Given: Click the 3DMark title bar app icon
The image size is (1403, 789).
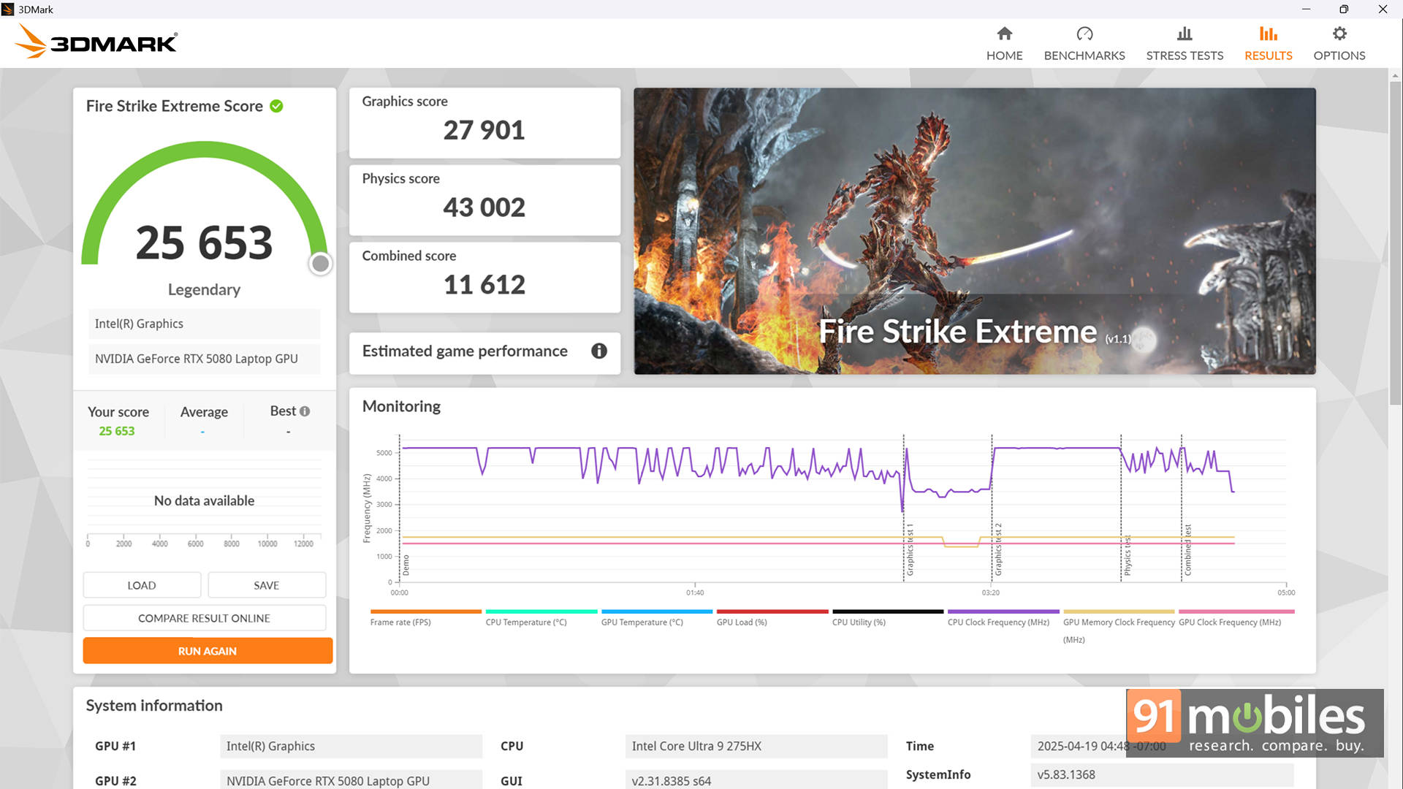Looking at the screenshot, I should click(x=8, y=9).
